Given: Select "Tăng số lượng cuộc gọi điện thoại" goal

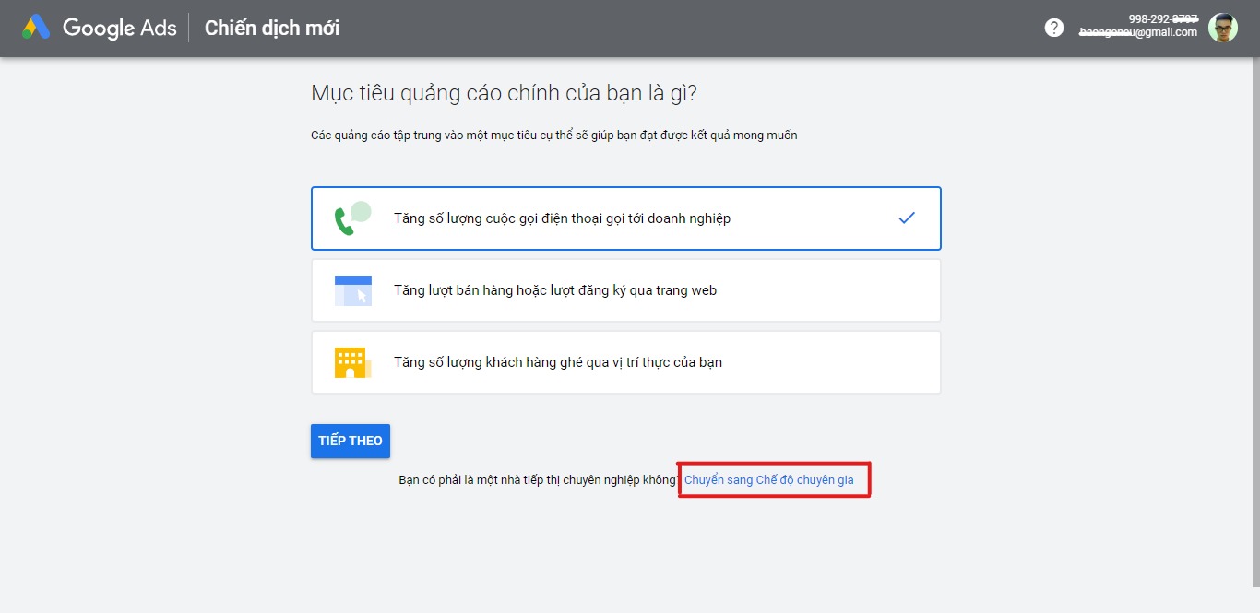Looking at the screenshot, I should (562, 218).
